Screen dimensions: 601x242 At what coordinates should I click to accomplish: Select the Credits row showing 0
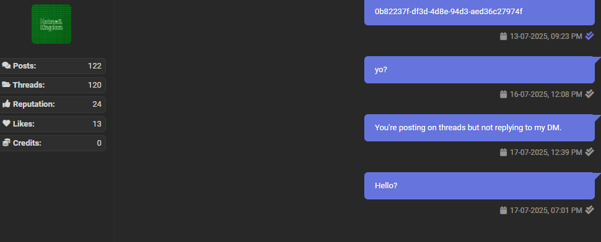pyautogui.click(x=52, y=143)
